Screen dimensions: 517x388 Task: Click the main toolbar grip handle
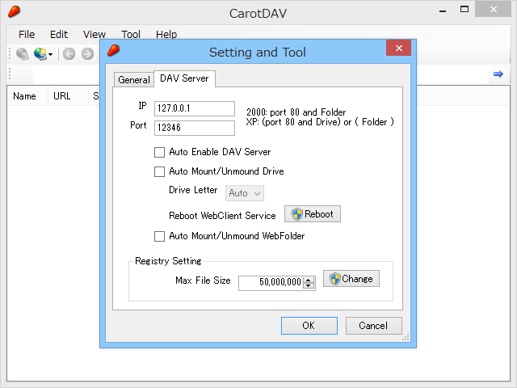click(10, 54)
